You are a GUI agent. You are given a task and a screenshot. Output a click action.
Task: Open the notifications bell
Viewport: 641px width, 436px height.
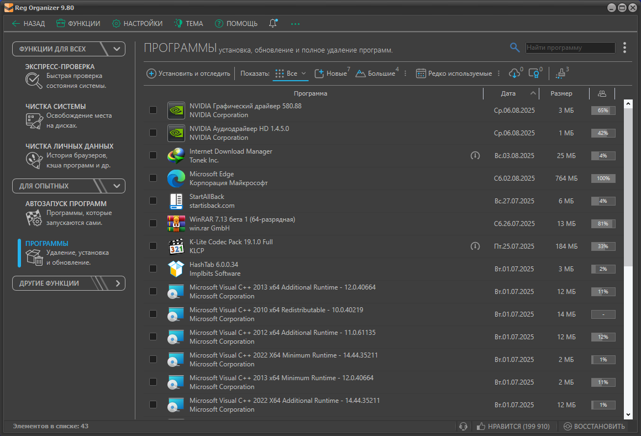pyautogui.click(x=273, y=23)
